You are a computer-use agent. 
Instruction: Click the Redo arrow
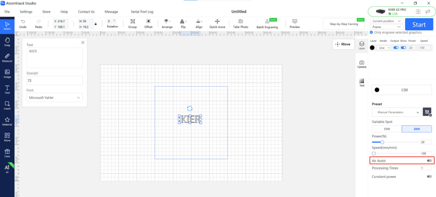point(39,21)
